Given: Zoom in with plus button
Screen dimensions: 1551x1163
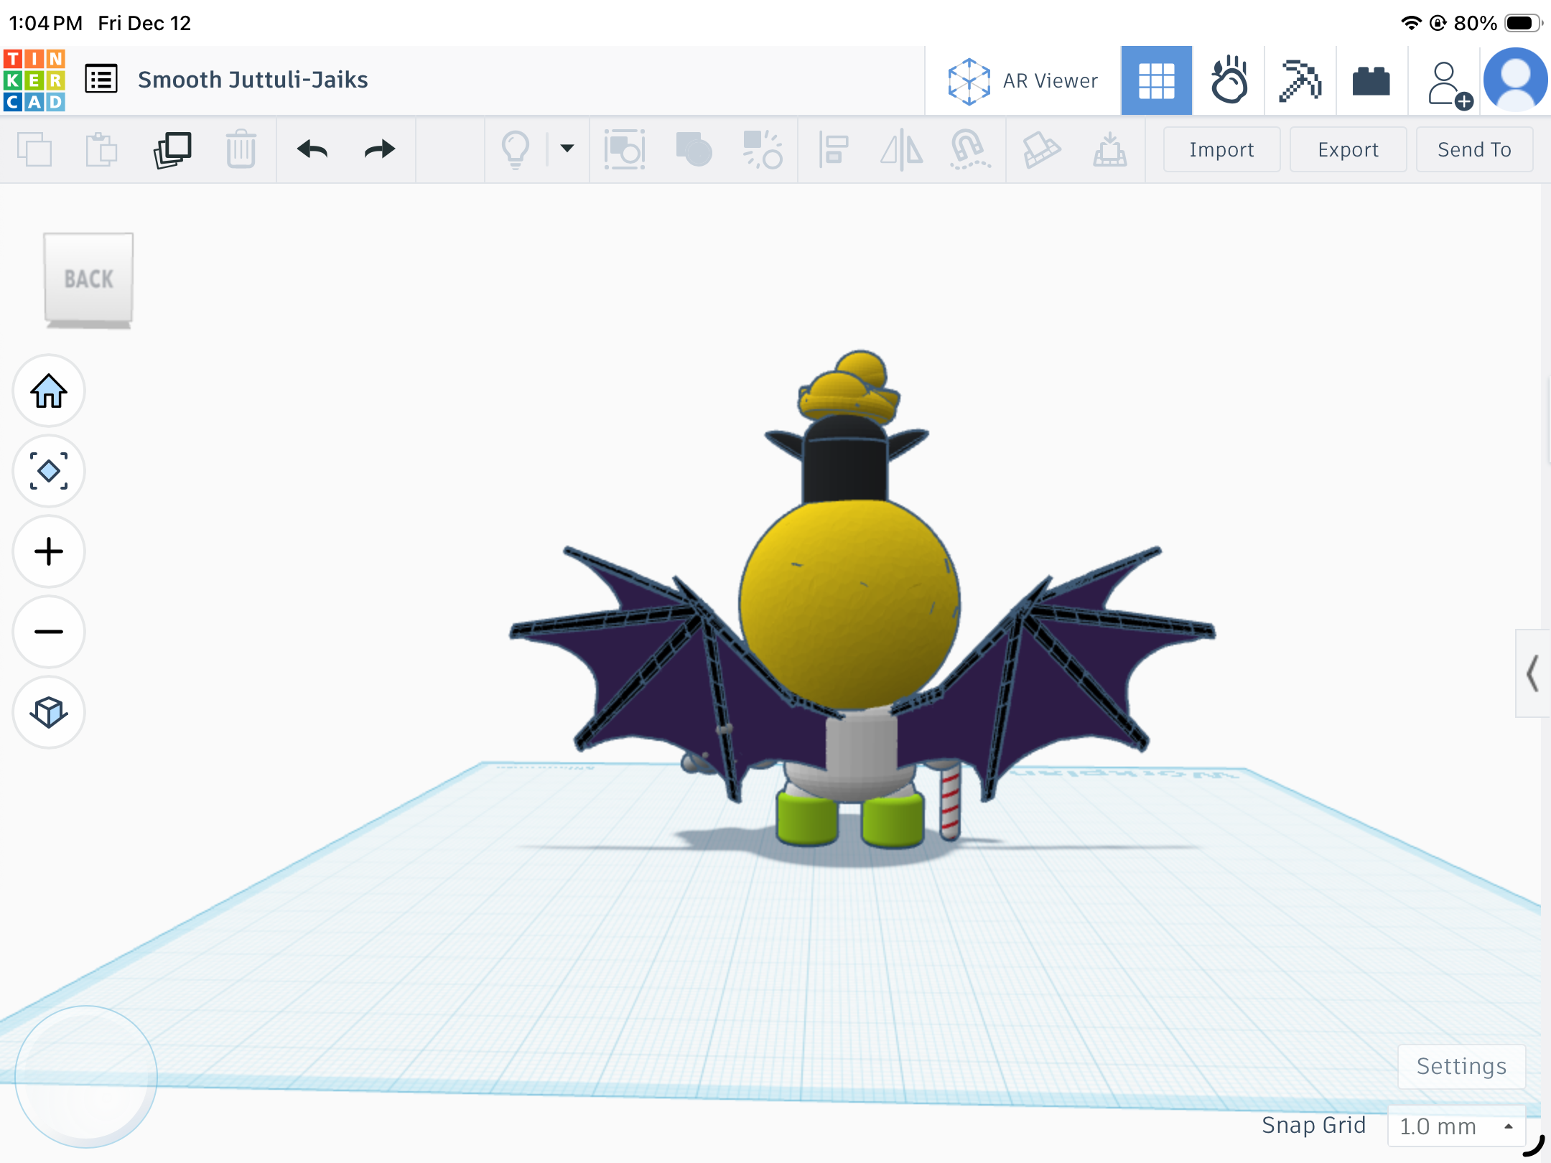Looking at the screenshot, I should (x=49, y=552).
